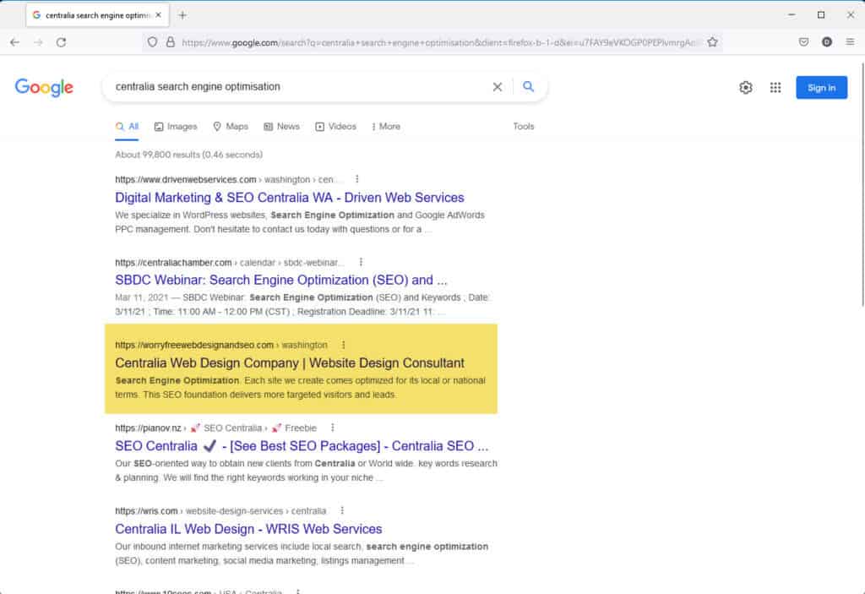
Task: Reload the page with refresh icon
Action: coord(61,42)
